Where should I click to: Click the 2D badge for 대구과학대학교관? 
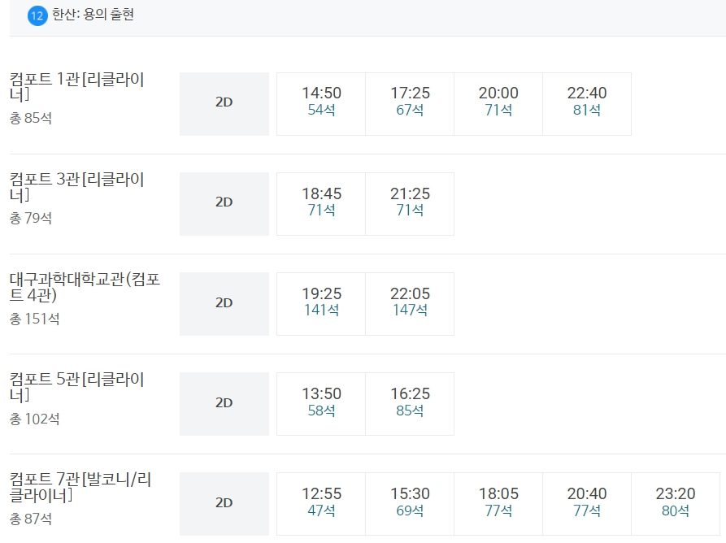tap(224, 303)
